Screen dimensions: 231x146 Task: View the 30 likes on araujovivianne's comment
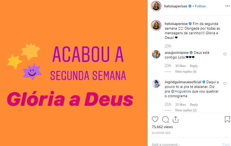pos(180,66)
